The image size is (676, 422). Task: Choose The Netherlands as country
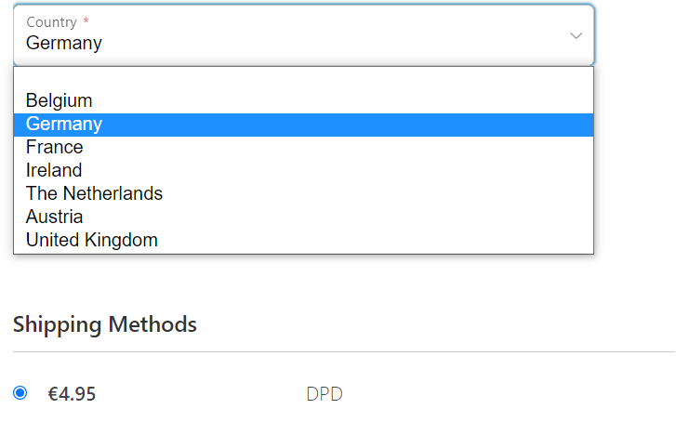click(x=94, y=193)
